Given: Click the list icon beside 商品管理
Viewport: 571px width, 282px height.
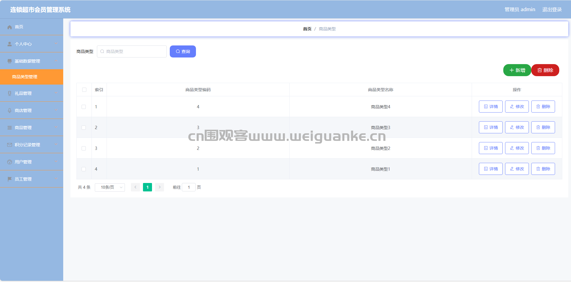Looking at the screenshot, I should click(10, 128).
